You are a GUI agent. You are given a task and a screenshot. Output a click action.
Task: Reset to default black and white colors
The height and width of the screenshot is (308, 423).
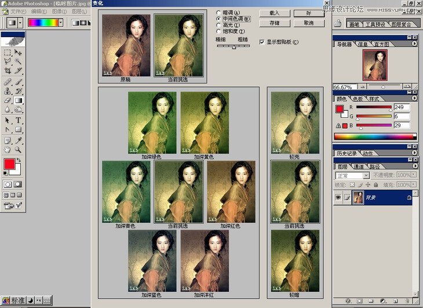pyautogui.click(x=5, y=173)
